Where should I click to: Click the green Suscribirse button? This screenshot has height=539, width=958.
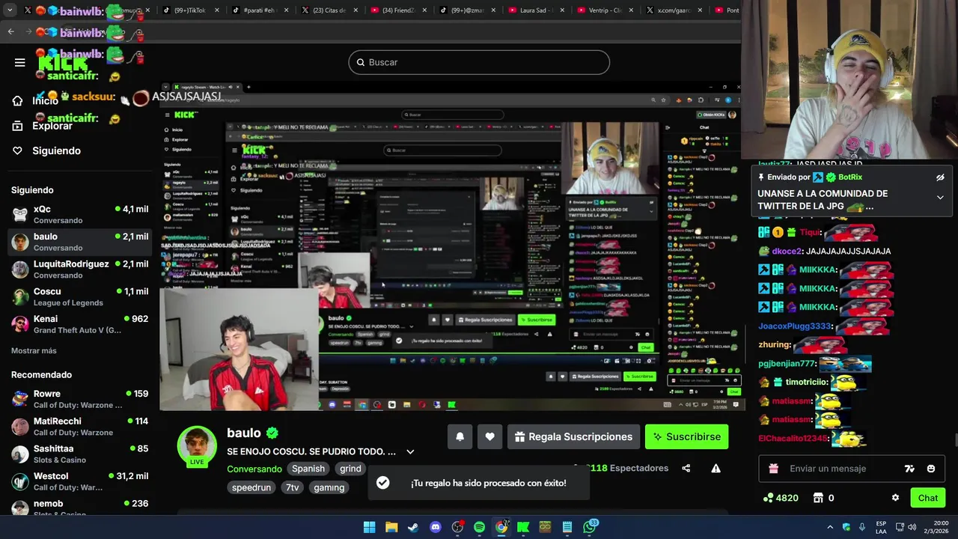pyautogui.click(x=686, y=436)
